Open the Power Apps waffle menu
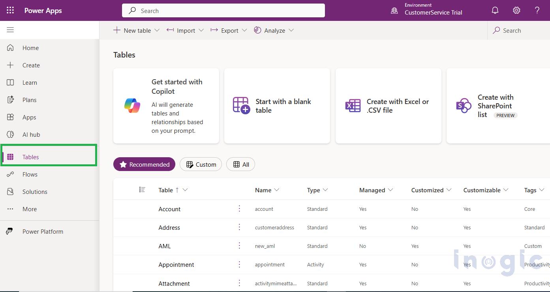Viewport: 550px width, 292px height. click(10, 10)
